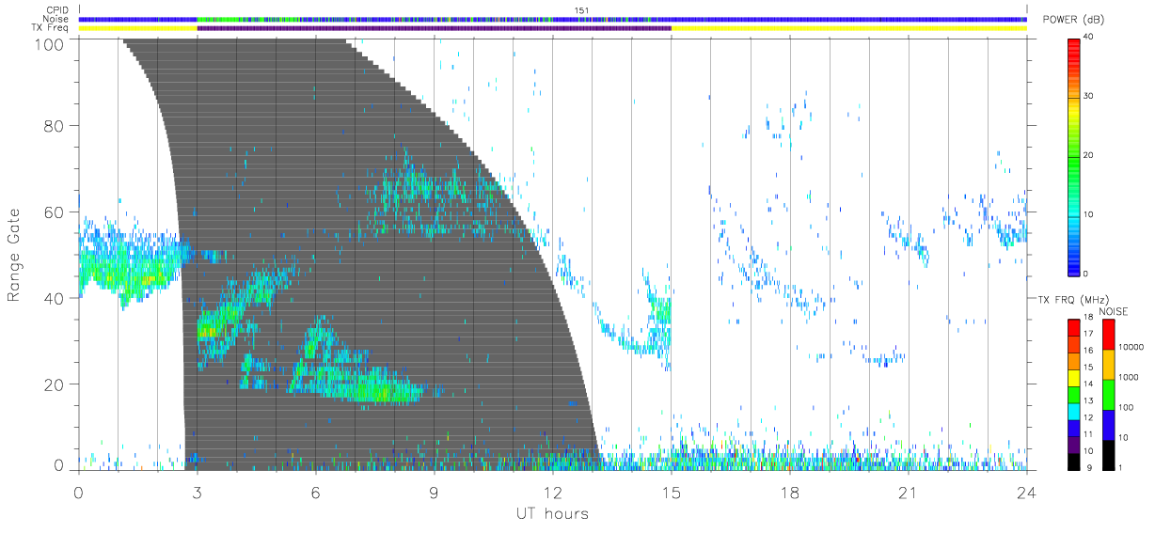Screen dimensions: 1155x533
Task: Click the red 17–18 MHz TX frequency swatch
Action: (1073, 326)
